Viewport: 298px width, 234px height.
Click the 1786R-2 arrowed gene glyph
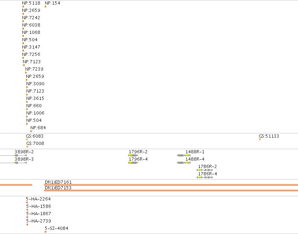tap(205, 170)
